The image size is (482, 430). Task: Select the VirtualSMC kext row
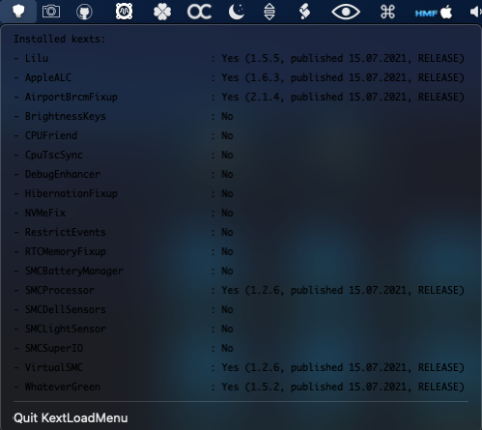pyautogui.click(x=239, y=367)
